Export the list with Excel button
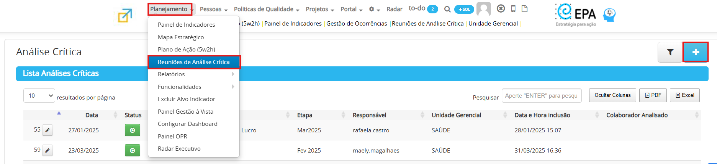Image resolution: width=717 pixels, height=164 pixels. tap(685, 95)
